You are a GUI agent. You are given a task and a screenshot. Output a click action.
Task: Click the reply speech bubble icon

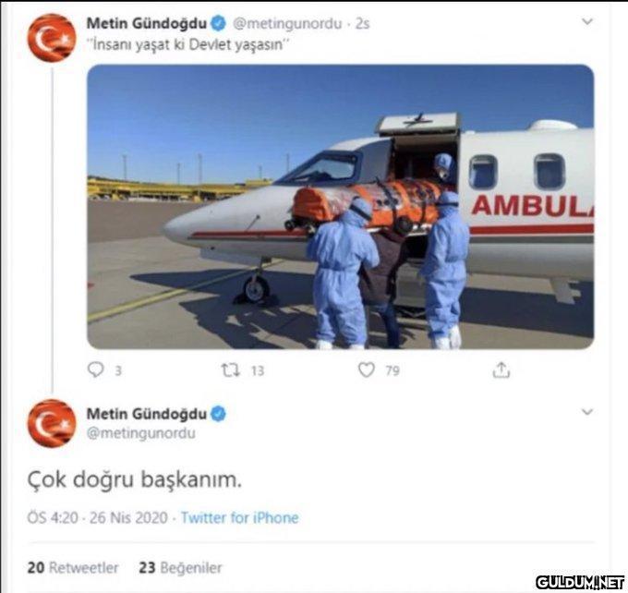click(x=96, y=369)
